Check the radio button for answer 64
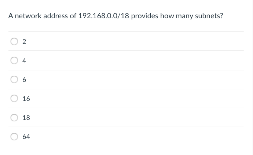This screenshot has width=253, height=155. click(14, 136)
